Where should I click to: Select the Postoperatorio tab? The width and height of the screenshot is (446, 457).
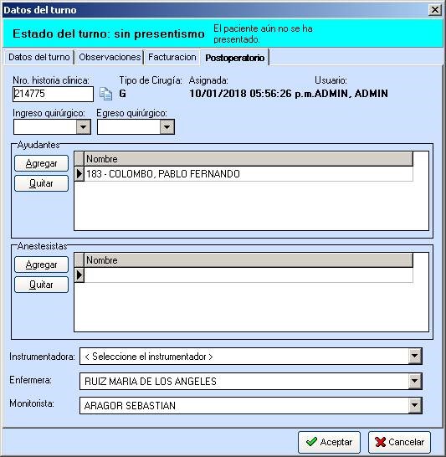(x=235, y=58)
